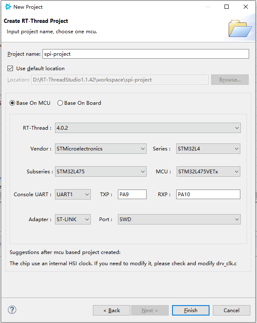
Task: Toggle Use default location checkbox
Action: click(10, 69)
